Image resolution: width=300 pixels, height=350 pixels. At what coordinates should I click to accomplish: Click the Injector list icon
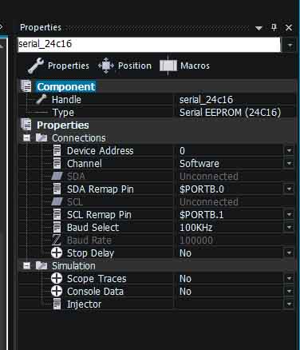pyautogui.click(x=57, y=304)
